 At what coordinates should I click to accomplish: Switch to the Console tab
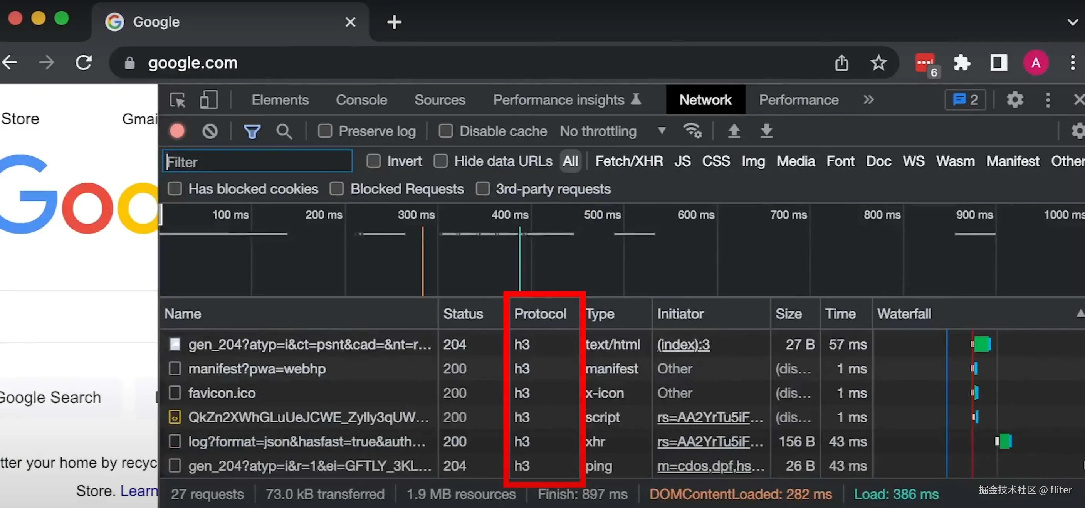coord(361,100)
